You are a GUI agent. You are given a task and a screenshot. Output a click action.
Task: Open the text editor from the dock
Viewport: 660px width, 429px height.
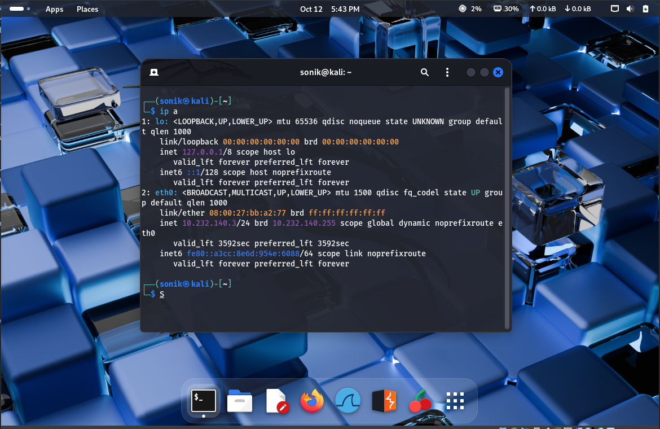pos(276,401)
